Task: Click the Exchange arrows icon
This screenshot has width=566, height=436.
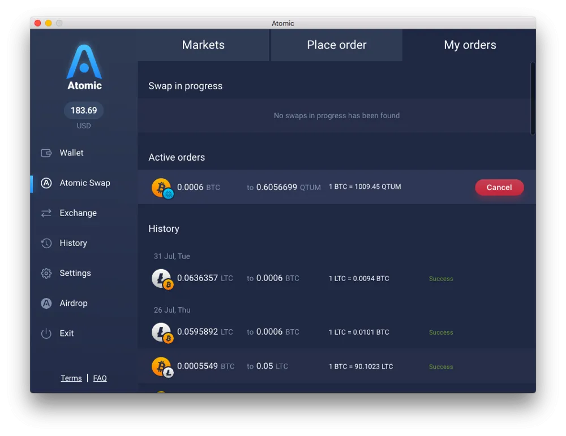Action: click(46, 213)
